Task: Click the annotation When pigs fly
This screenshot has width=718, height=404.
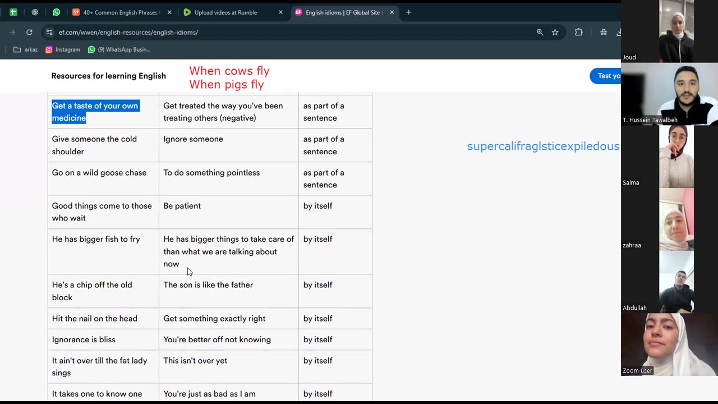Action: coord(226,85)
